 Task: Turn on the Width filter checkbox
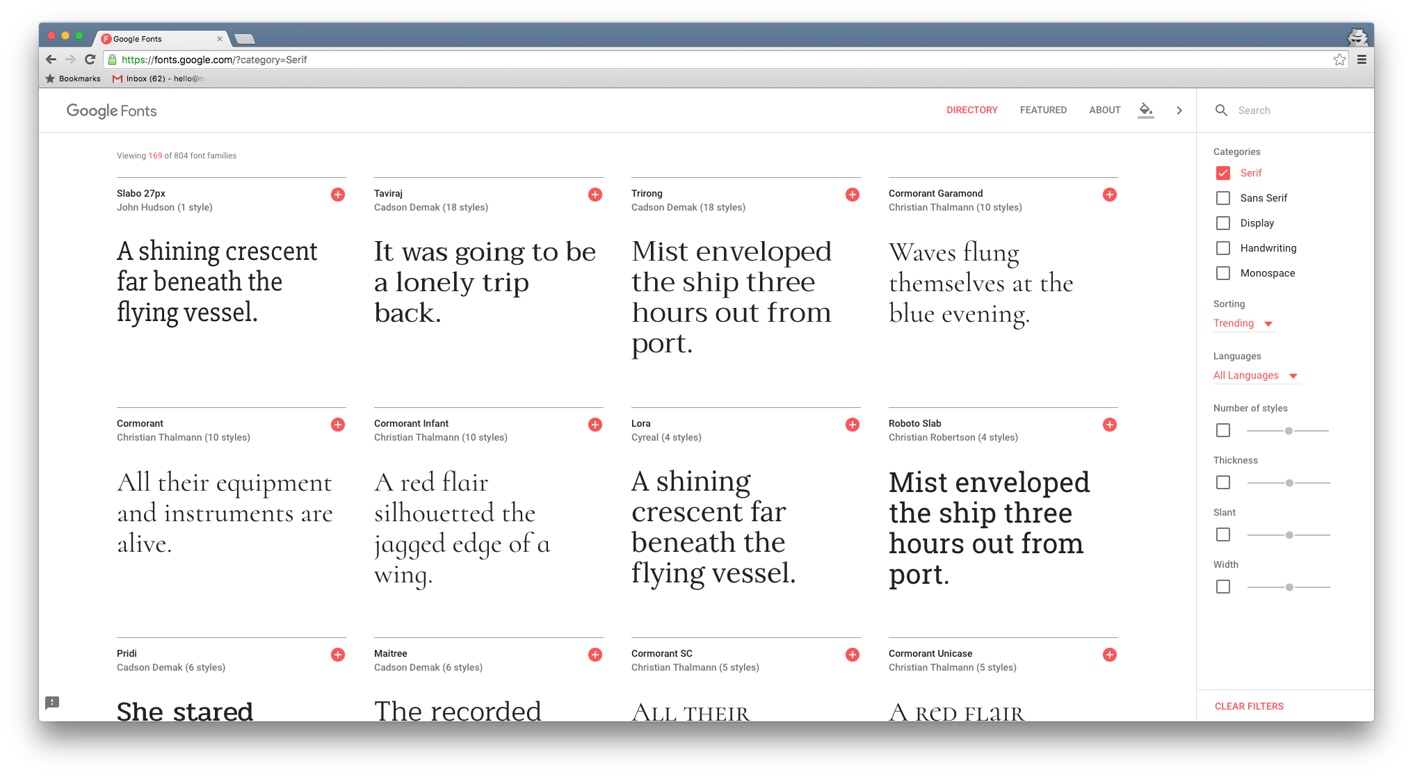[1223, 587]
